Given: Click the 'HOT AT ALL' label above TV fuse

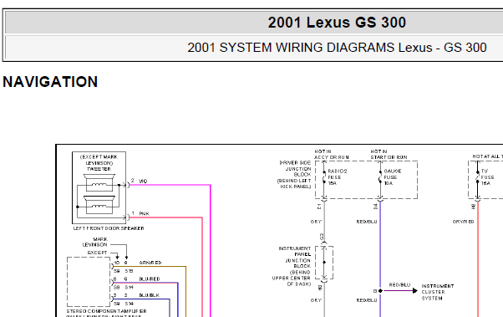Looking at the screenshot, I should (488, 156).
